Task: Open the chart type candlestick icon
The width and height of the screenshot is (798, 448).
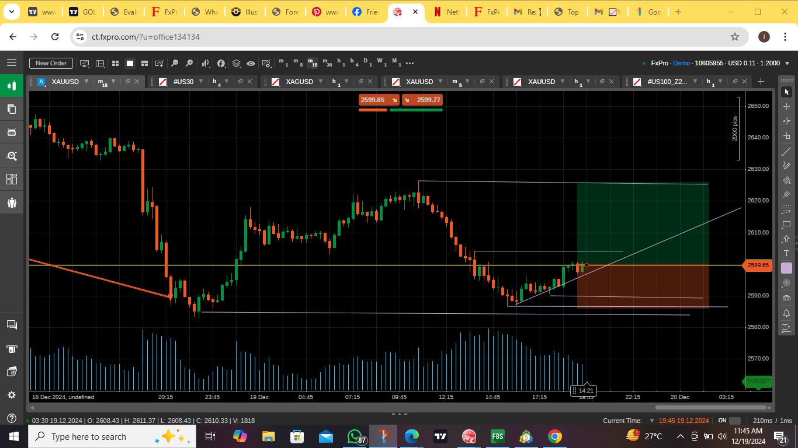Action: point(205,63)
